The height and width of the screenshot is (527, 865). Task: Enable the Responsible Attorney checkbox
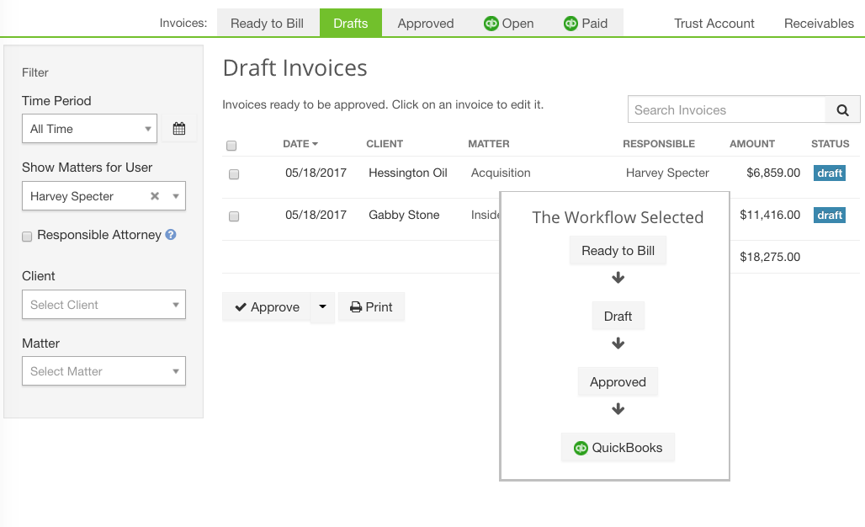[x=27, y=237]
